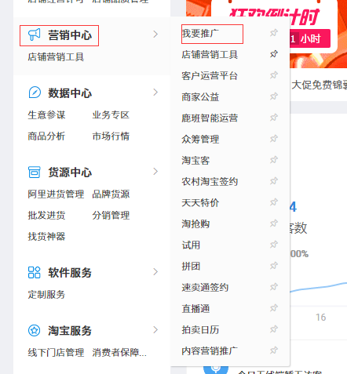The width and height of the screenshot is (347, 374).
Task: Expand the 软件服务 section arrow
Action: 155,272
